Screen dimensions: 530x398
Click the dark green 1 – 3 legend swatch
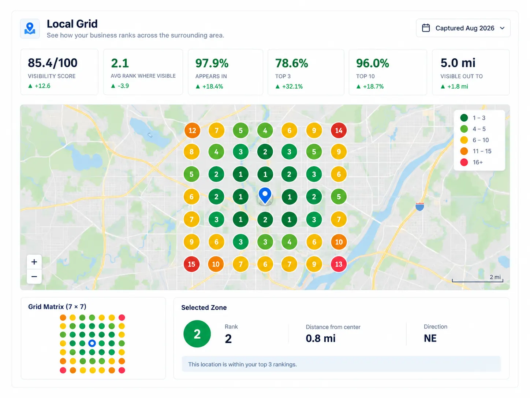(x=464, y=118)
